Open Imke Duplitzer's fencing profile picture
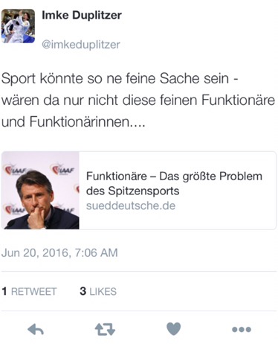Viewport: 278px width, 344px height. click(x=18, y=26)
